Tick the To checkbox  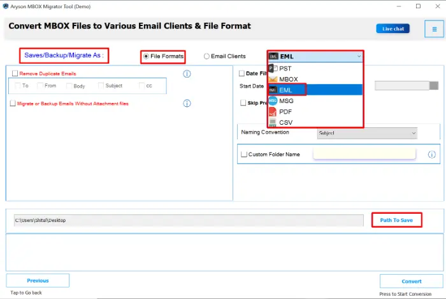click(18, 85)
